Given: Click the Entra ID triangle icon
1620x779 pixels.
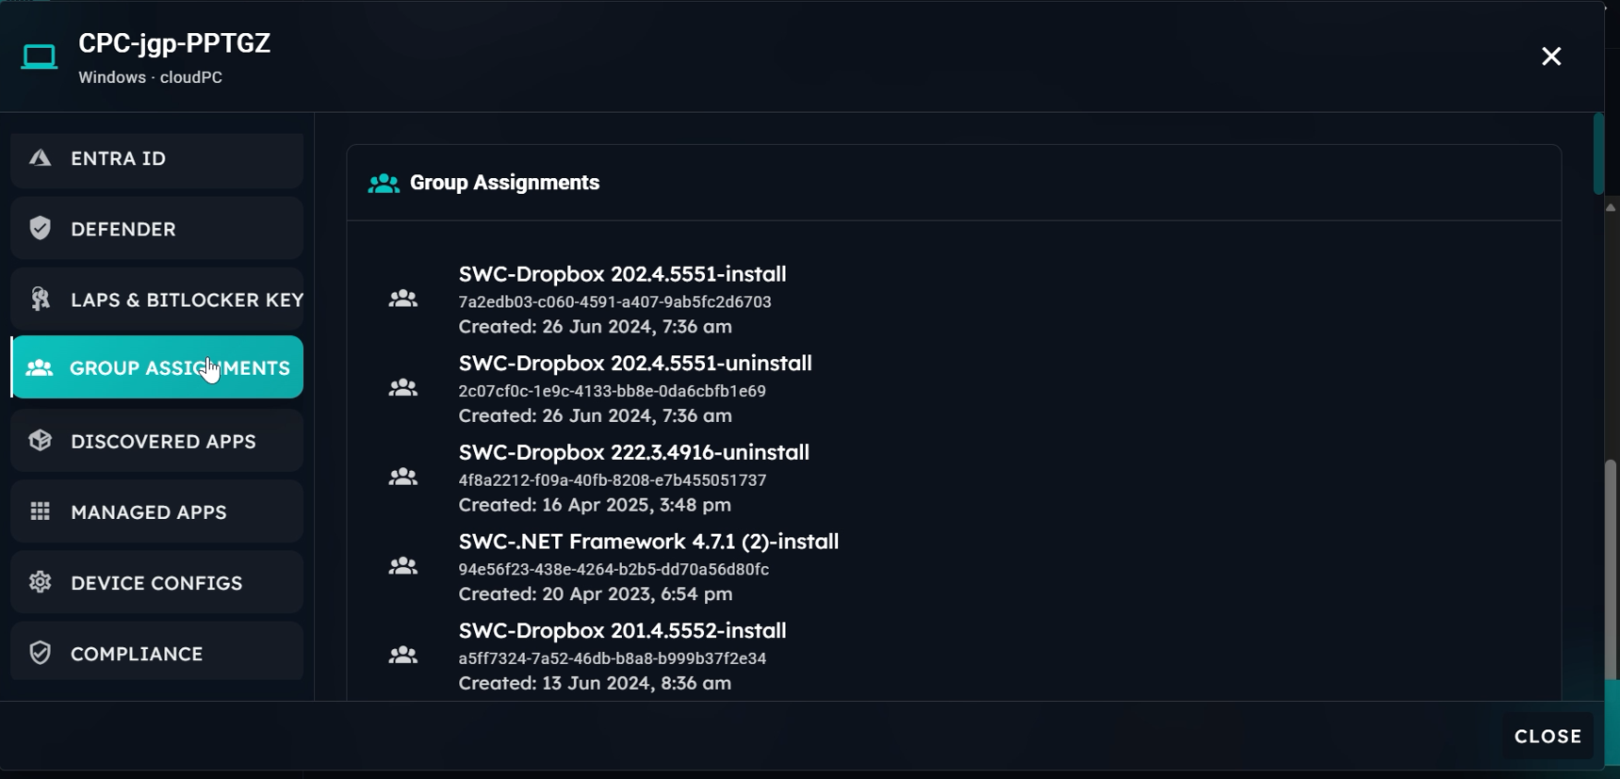Looking at the screenshot, I should pos(40,158).
